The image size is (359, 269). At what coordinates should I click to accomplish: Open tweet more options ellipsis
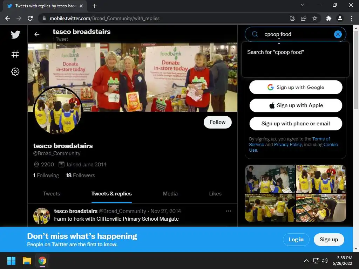click(x=228, y=211)
